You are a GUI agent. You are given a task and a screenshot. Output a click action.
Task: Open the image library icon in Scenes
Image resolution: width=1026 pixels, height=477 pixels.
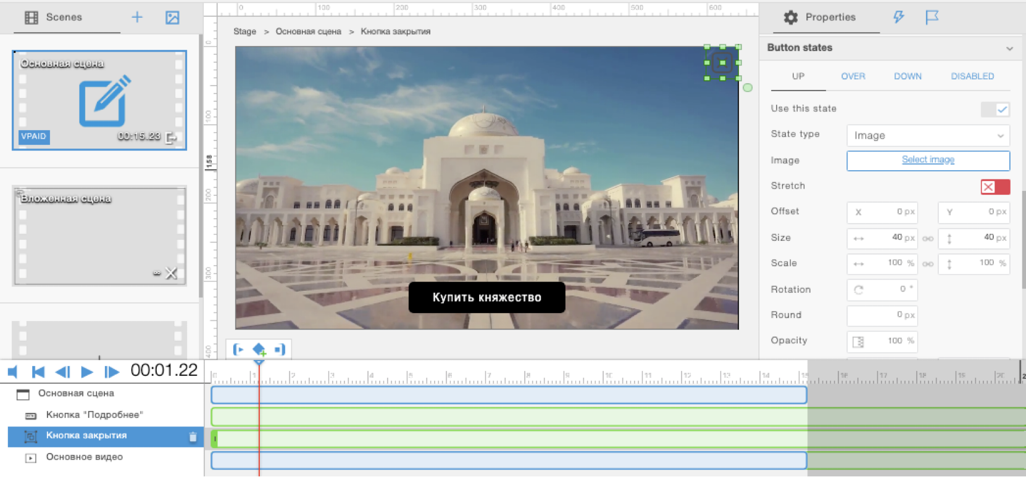coord(172,17)
